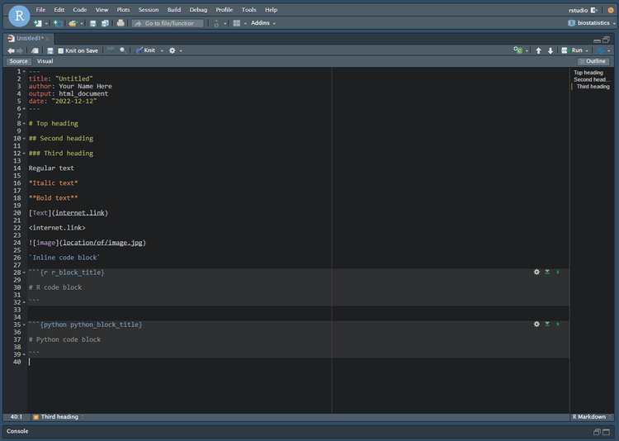Click the version control Git icon

coord(216,23)
